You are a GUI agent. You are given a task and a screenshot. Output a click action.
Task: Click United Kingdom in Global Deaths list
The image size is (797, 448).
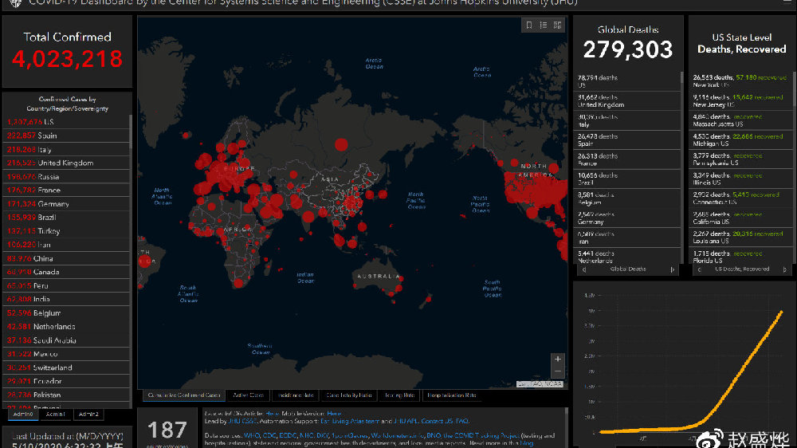click(x=602, y=101)
